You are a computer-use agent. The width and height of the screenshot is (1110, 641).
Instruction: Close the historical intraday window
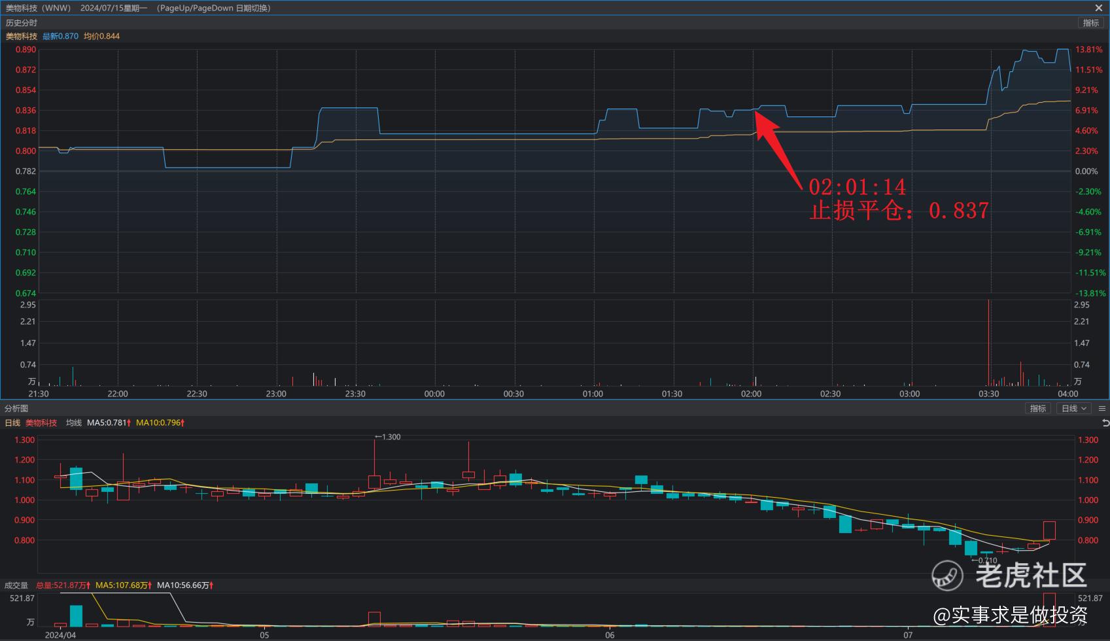(x=1099, y=8)
